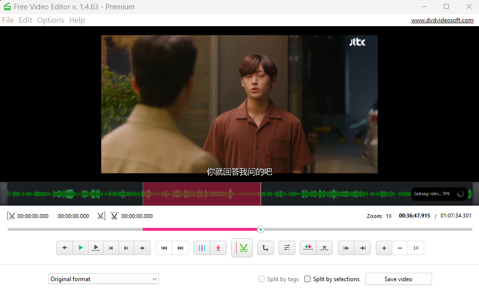Click the red selected region in waveform

201,194
